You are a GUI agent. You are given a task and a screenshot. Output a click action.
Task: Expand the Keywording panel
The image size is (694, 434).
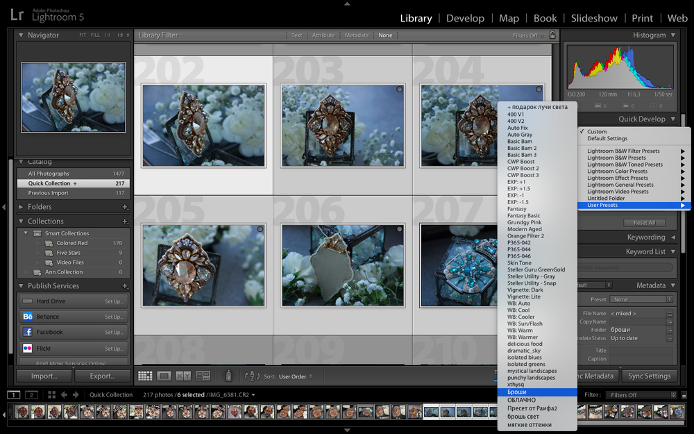[x=672, y=237]
